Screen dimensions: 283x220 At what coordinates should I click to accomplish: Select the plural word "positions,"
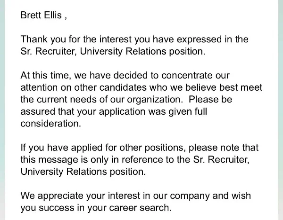[165, 148]
